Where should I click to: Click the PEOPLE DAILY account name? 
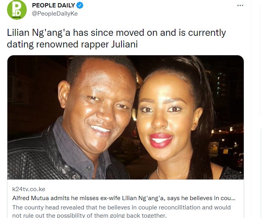coord(53,5)
